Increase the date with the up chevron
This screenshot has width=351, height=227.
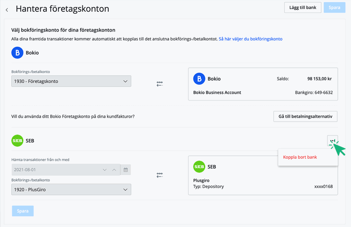pyautogui.click(x=114, y=170)
